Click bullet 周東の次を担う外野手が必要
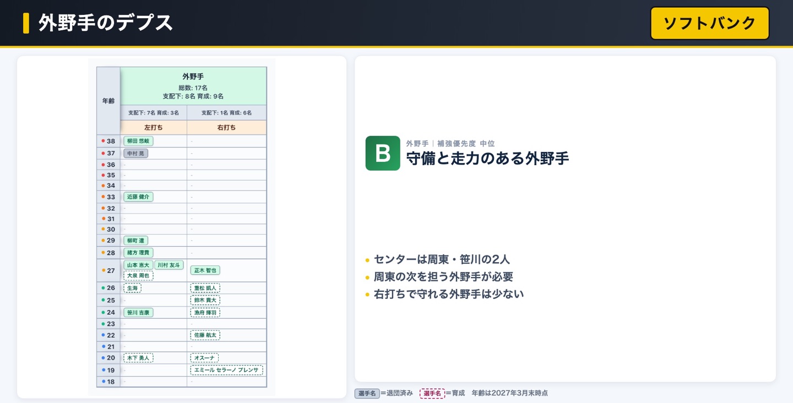Image resolution: width=793 pixels, height=403 pixels. coord(443,277)
